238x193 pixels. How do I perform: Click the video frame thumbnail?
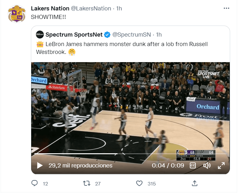click(131, 107)
